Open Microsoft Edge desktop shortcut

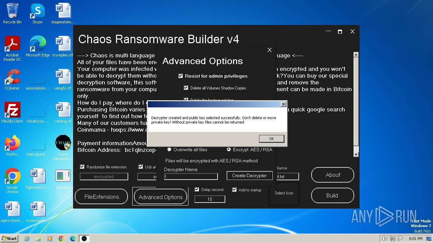[x=38, y=47]
